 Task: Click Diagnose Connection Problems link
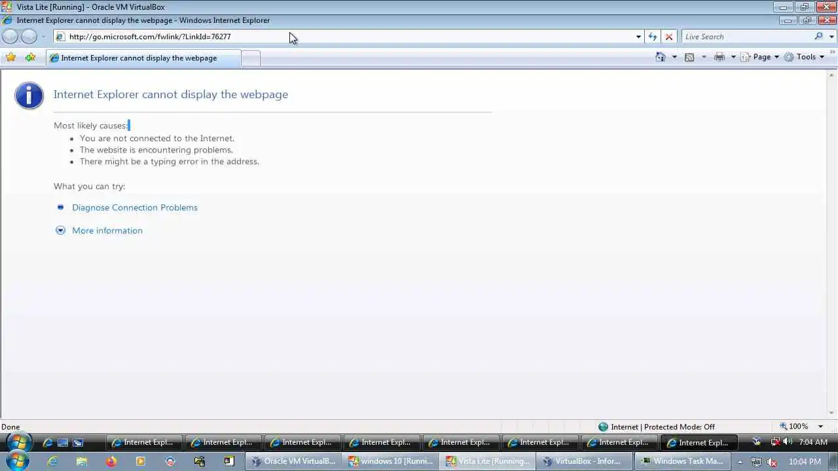[x=135, y=207]
